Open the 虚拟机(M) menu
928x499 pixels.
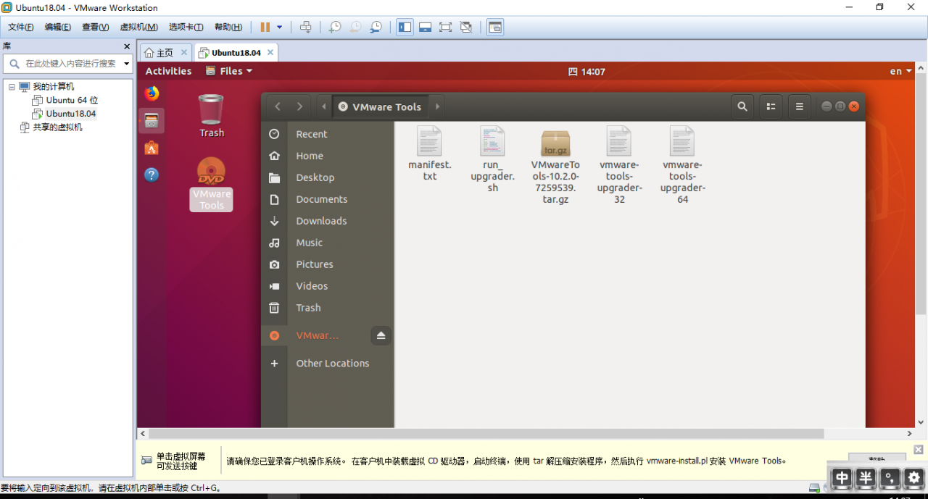click(138, 28)
